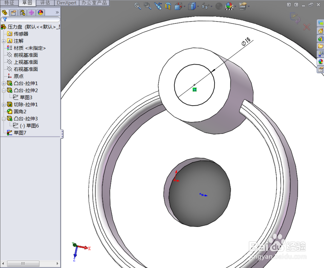Viewport: 324px width, 268px height.
Task: Open the 办公室产品 tab
Action: 94,3
